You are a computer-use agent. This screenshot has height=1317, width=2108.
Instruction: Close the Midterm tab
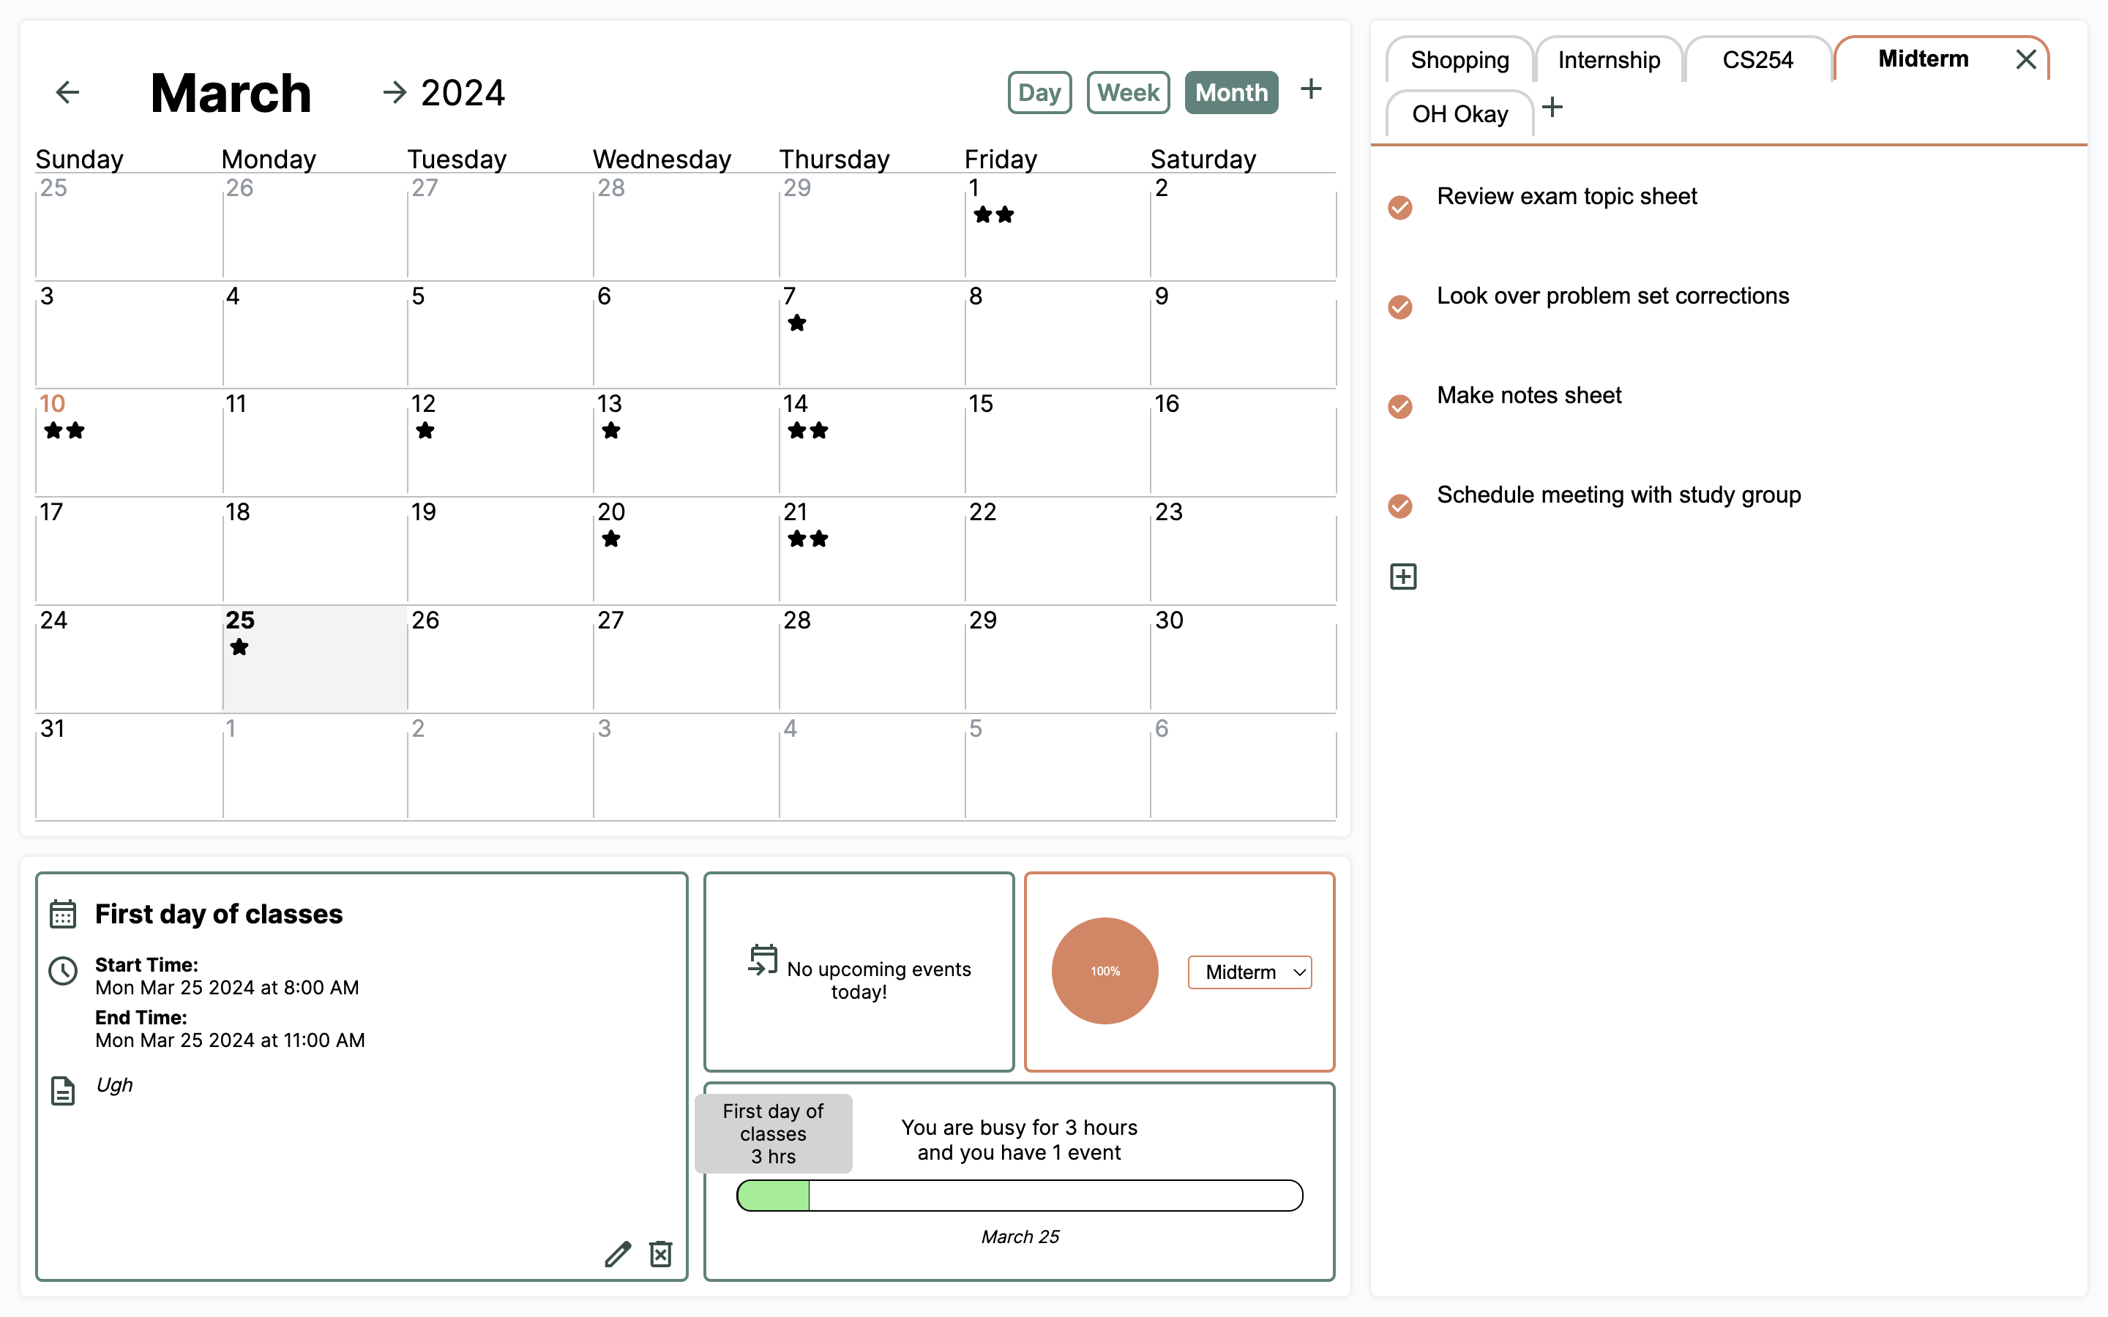(x=2025, y=59)
